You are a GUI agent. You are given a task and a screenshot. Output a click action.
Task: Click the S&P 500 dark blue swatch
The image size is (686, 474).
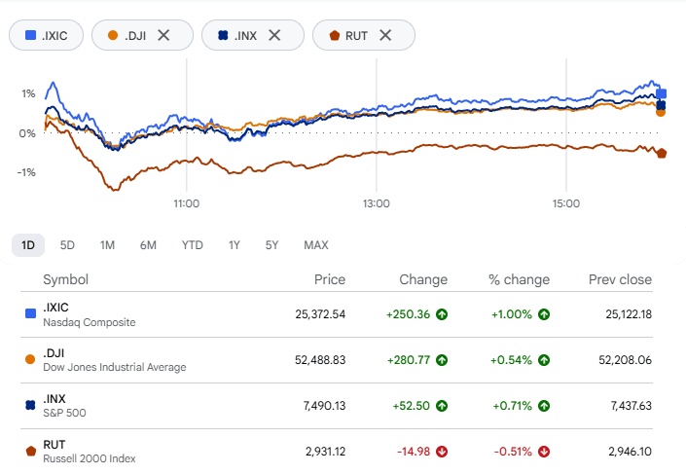point(30,405)
